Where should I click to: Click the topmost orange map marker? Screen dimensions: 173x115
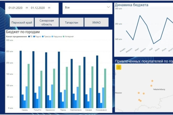coord(152,81)
